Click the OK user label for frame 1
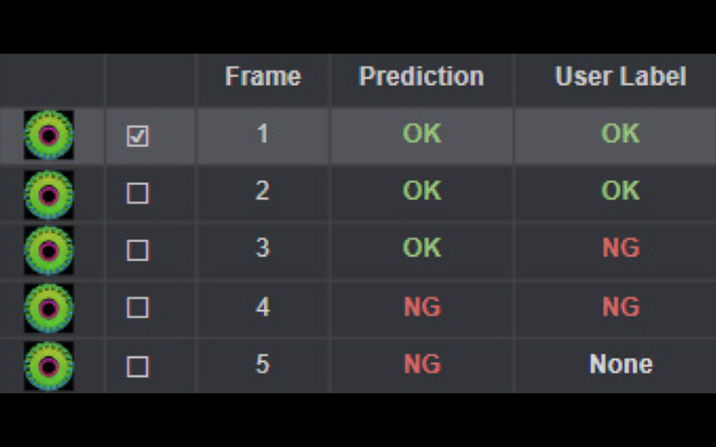 [620, 134]
